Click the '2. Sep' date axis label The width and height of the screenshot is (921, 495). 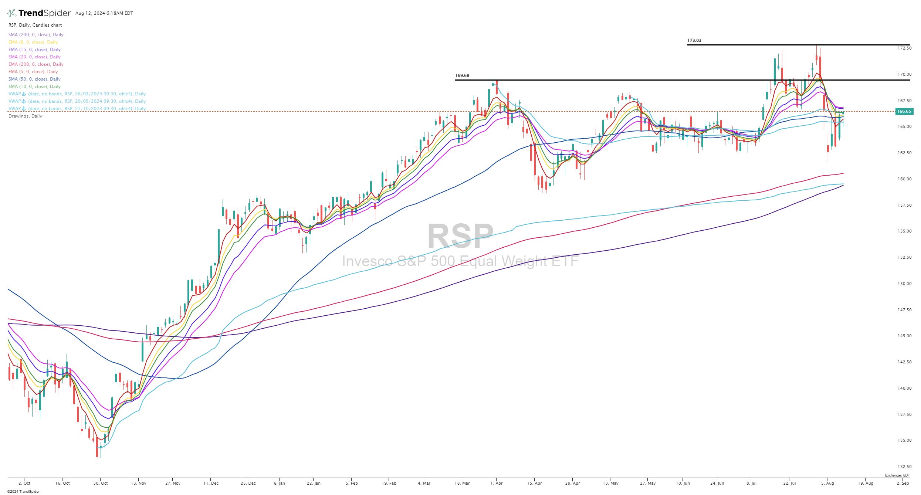(x=903, y=483)
